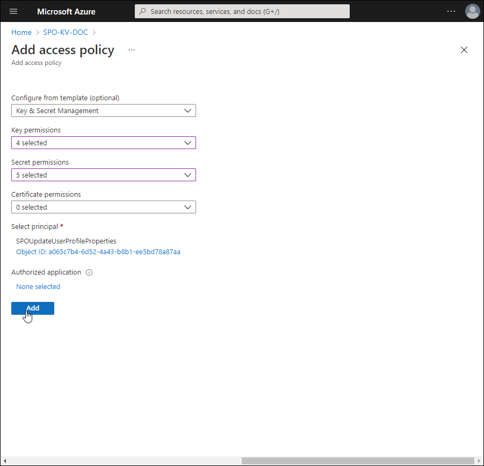
Task: Click None selected for authorized application
Action: coord(38,287)
